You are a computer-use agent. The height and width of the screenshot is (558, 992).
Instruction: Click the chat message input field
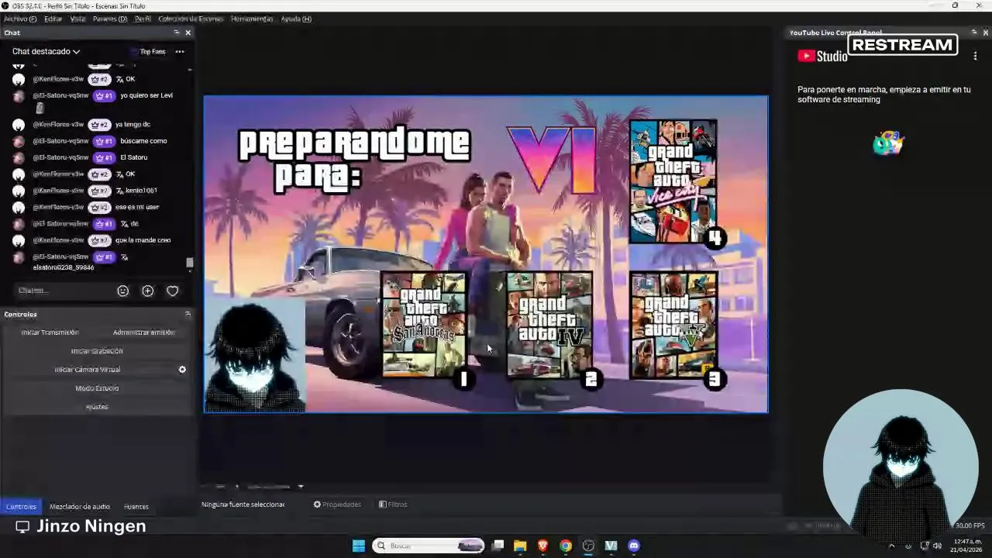(64, 291)
